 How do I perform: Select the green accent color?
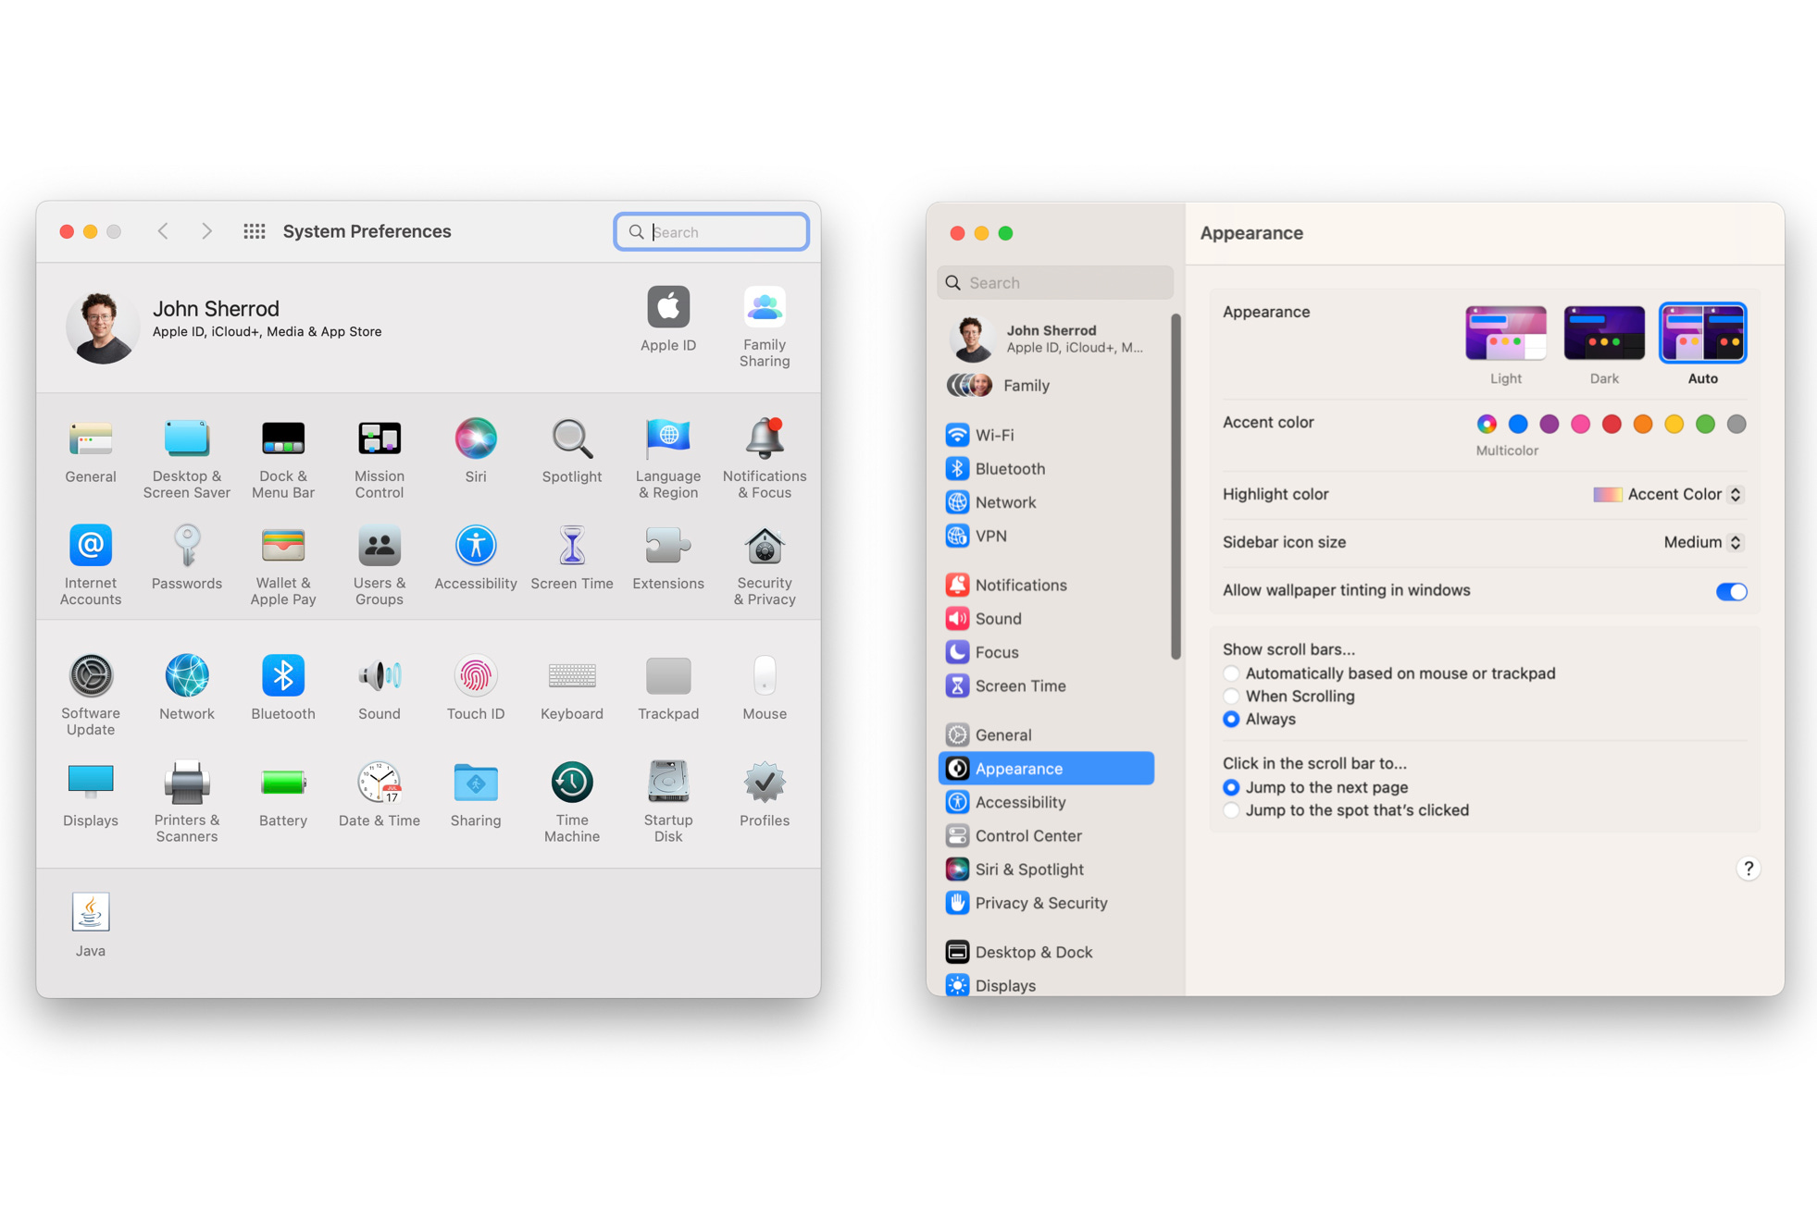(x=1705, y=424)
